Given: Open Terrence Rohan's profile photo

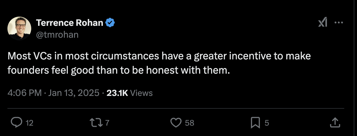Looking at the screenshot, I should [19, 29].
